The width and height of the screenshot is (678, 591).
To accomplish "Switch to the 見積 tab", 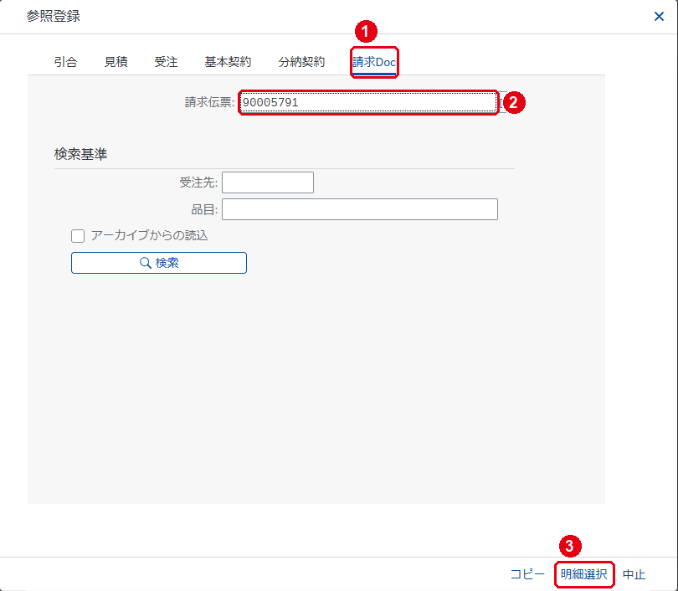I will pyautogui.click(x=116, y=62).
